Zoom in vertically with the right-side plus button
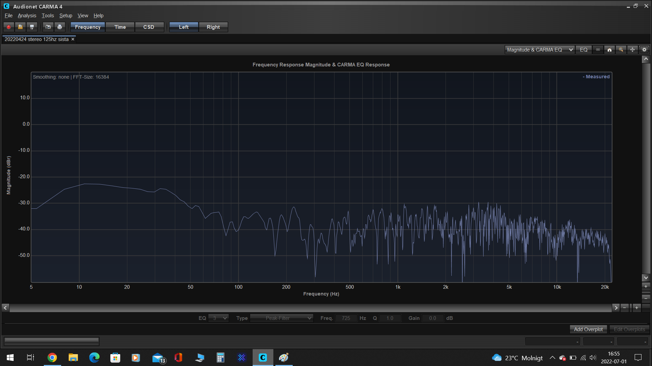The height and width of the screenshot is (366, 652). [x=646, y=286]
